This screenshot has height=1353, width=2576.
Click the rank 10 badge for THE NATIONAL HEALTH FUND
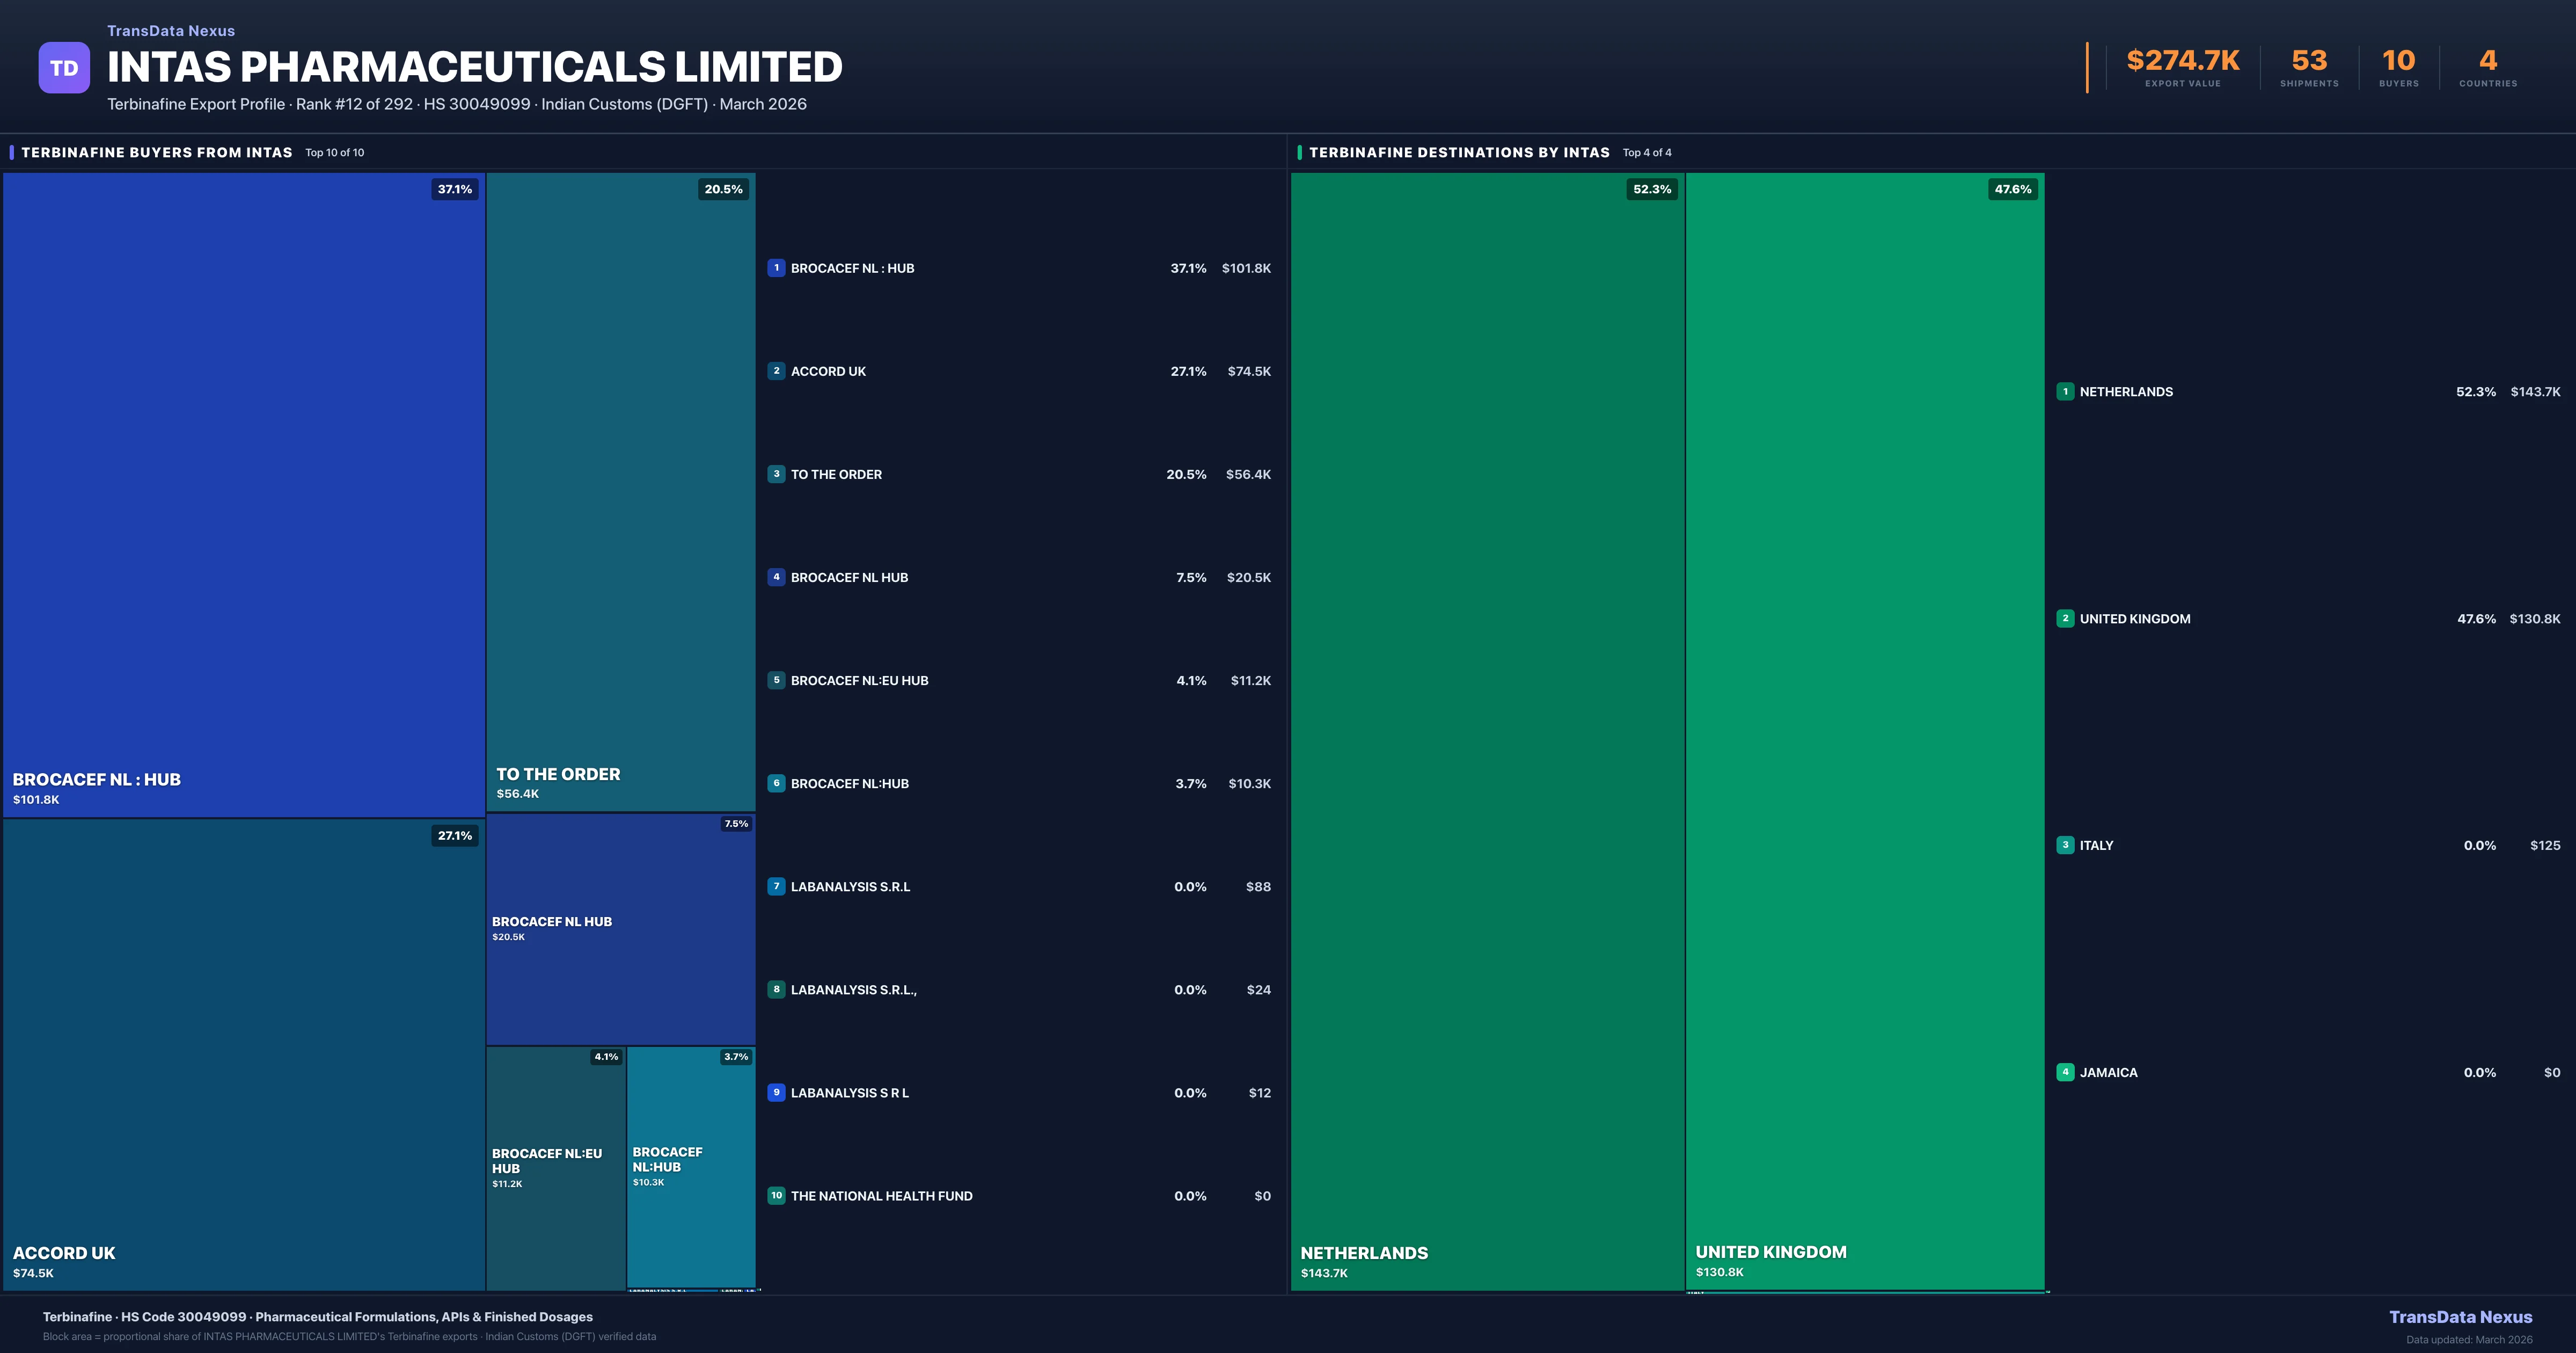click(776, 1196)
